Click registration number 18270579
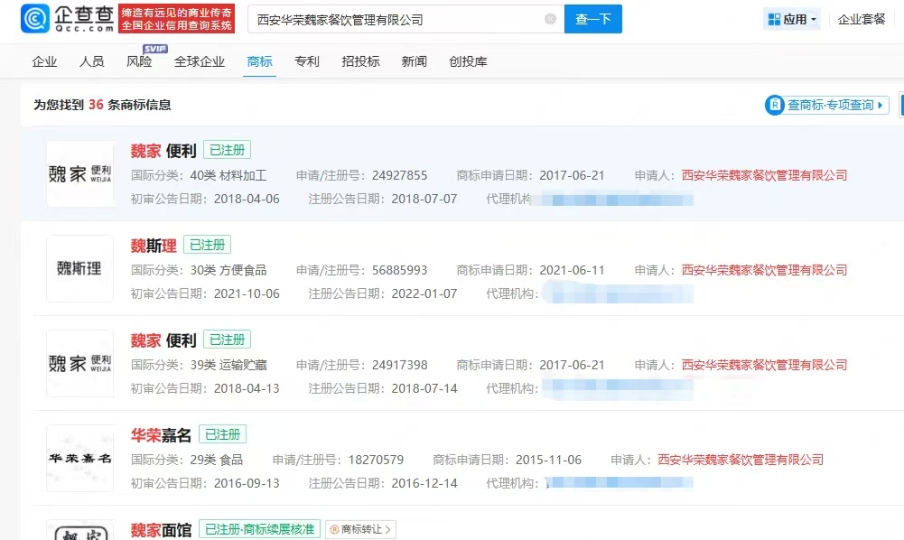 coord(376,460)
